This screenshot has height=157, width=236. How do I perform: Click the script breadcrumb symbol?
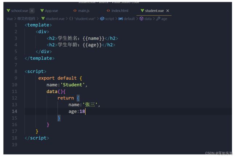[110, 19]
